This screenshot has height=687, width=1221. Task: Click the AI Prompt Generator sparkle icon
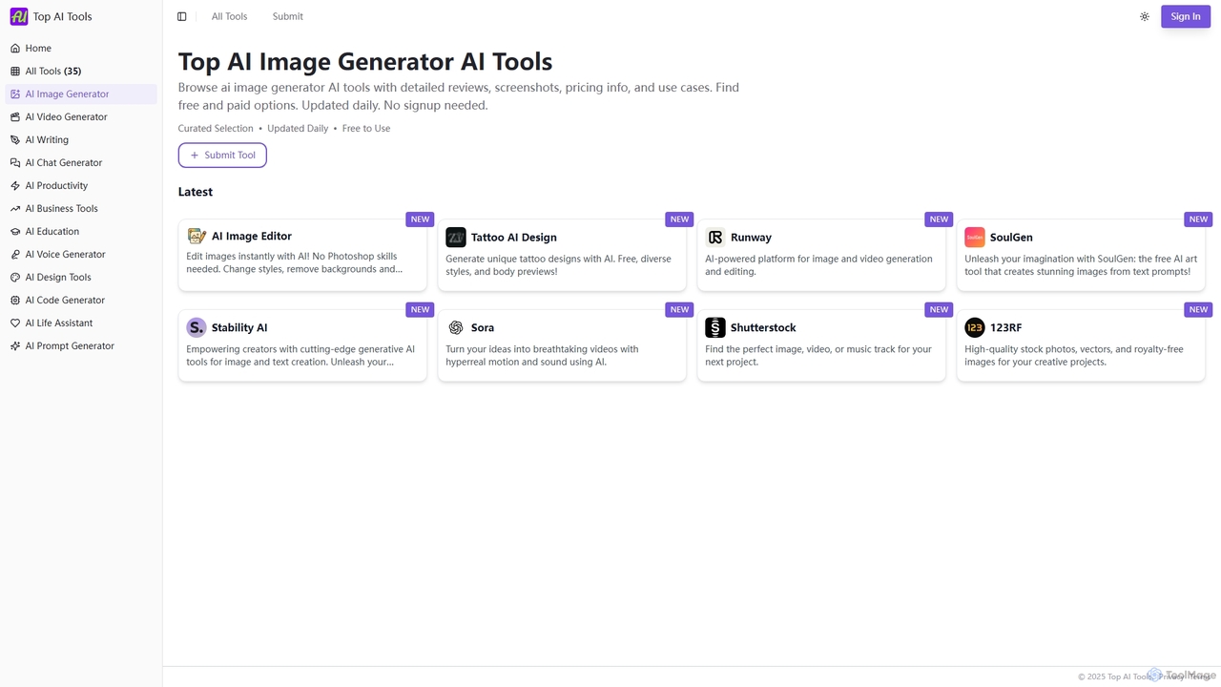point(15,345)
